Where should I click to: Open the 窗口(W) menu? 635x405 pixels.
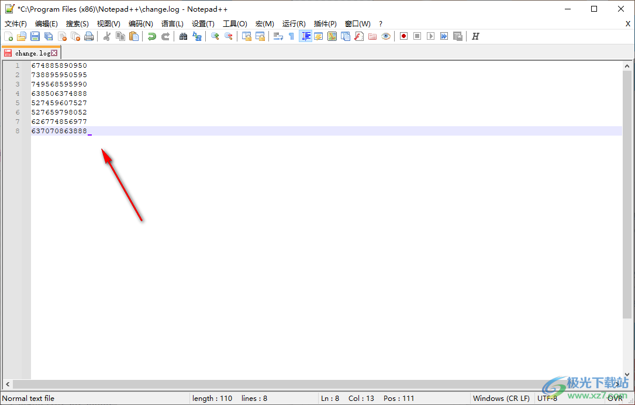click(358, 24)
